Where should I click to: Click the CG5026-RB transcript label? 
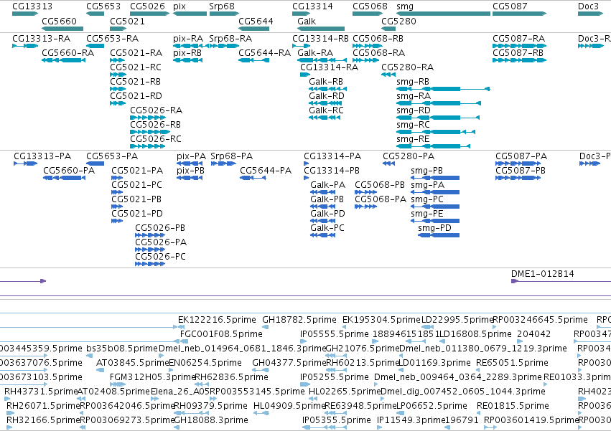coord(156,125)
